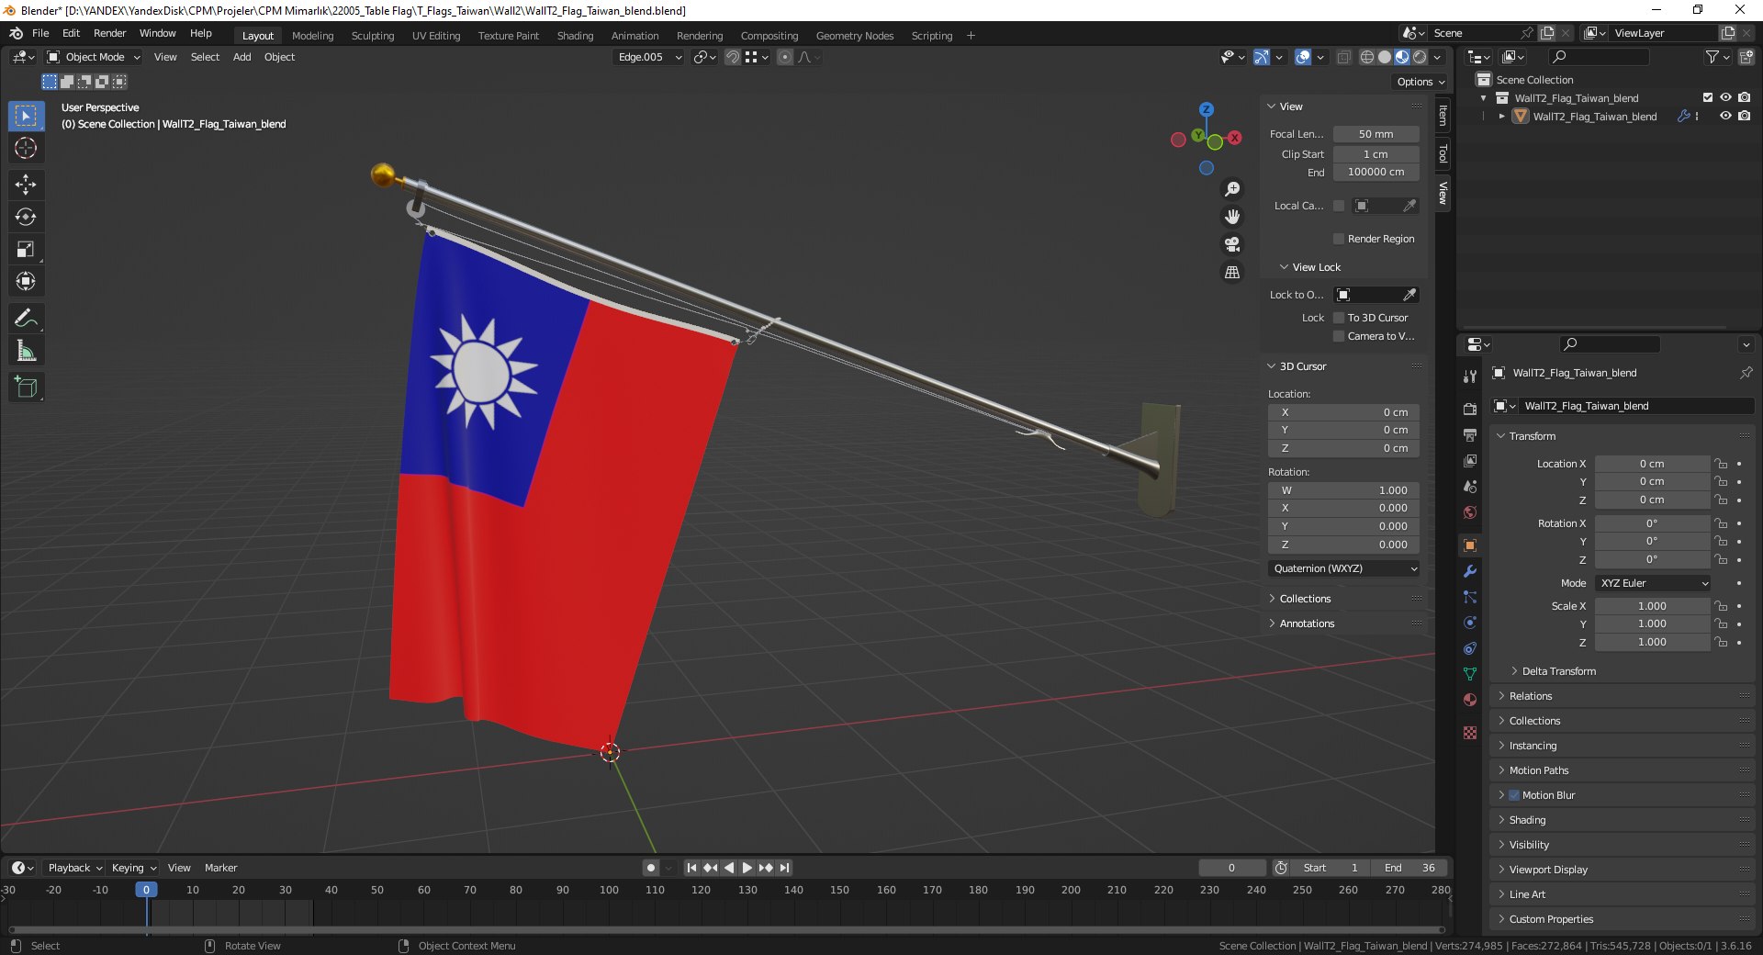The width and height of the screenshot is (1763, 955).
Task: Select the Rotate tool
Action: click(26, 217)
